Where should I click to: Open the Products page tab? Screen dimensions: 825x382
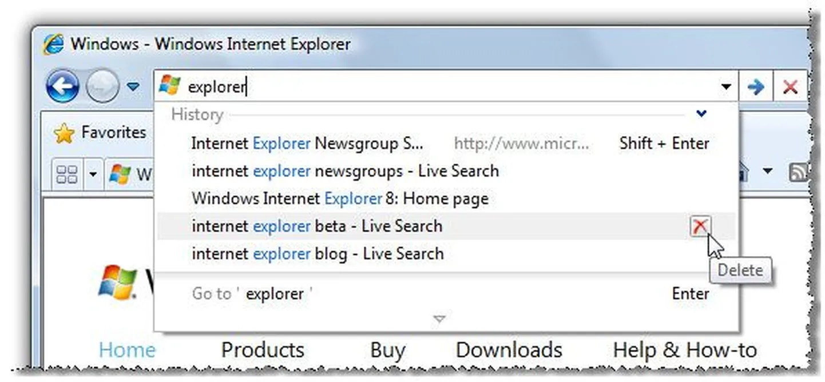coord(263,350)
